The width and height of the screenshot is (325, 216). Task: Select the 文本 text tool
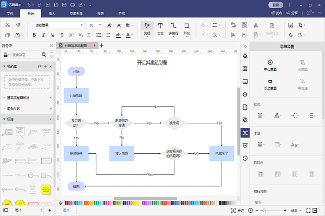coord(160,30)
